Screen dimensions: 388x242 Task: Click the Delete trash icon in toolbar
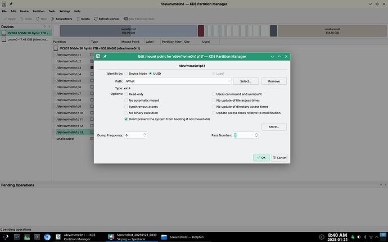click(78, 19)
